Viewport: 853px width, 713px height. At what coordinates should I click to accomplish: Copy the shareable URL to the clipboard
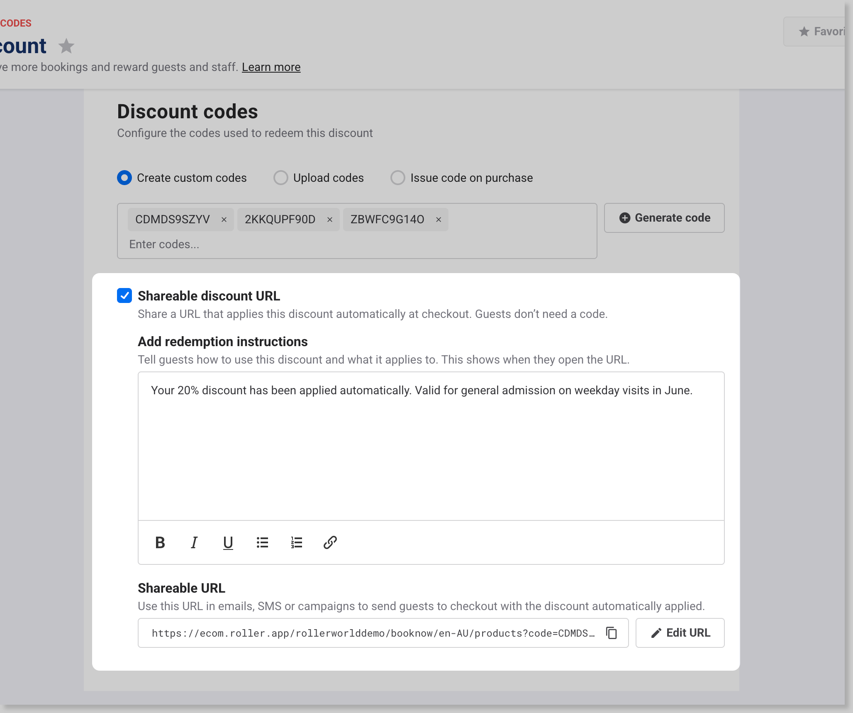click(x=612, y=633)
